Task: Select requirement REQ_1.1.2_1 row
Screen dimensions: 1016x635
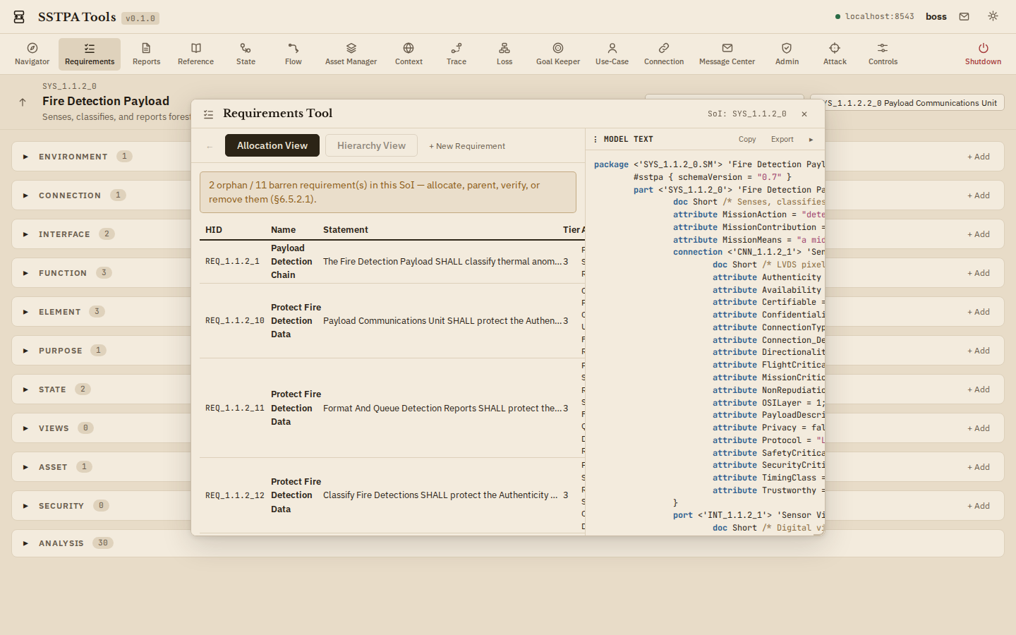Action: [392, 262]
